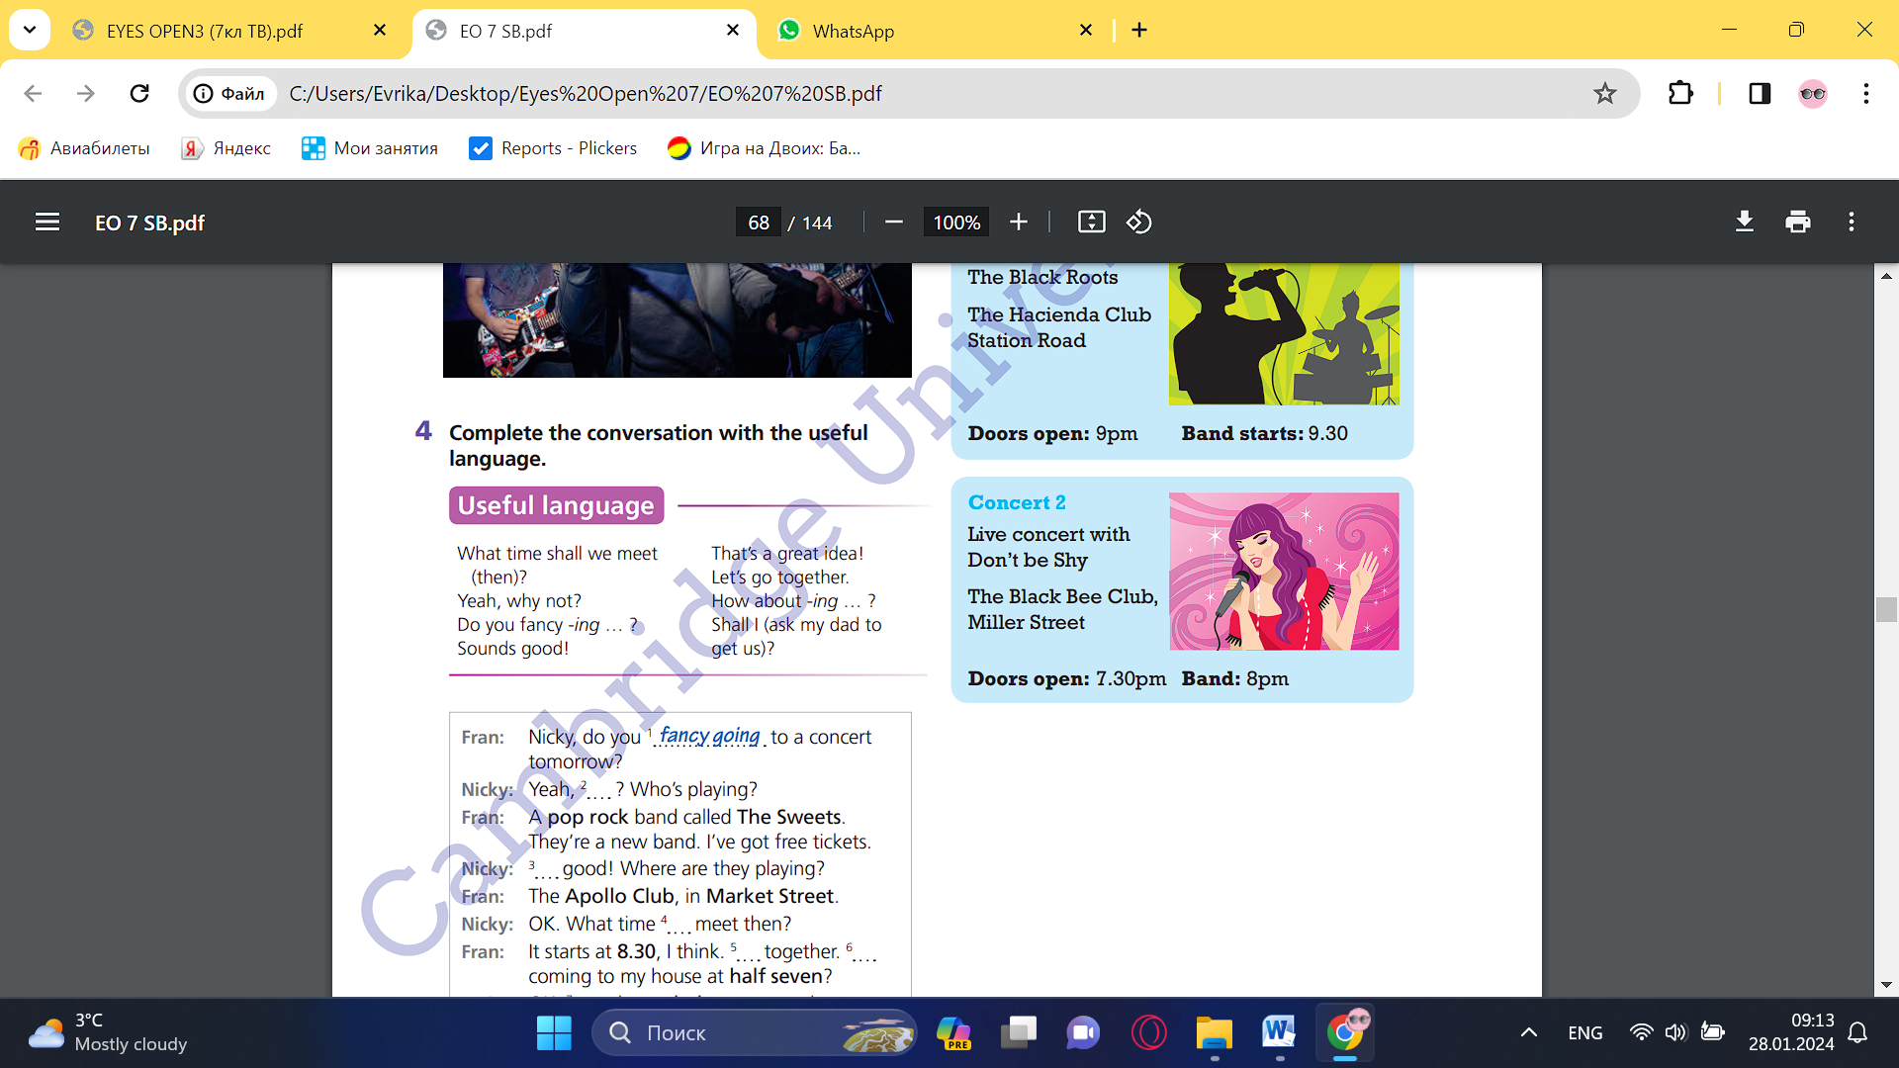Zoom out of the PDF
The image size is (1899, 1068).
point(894,222)
